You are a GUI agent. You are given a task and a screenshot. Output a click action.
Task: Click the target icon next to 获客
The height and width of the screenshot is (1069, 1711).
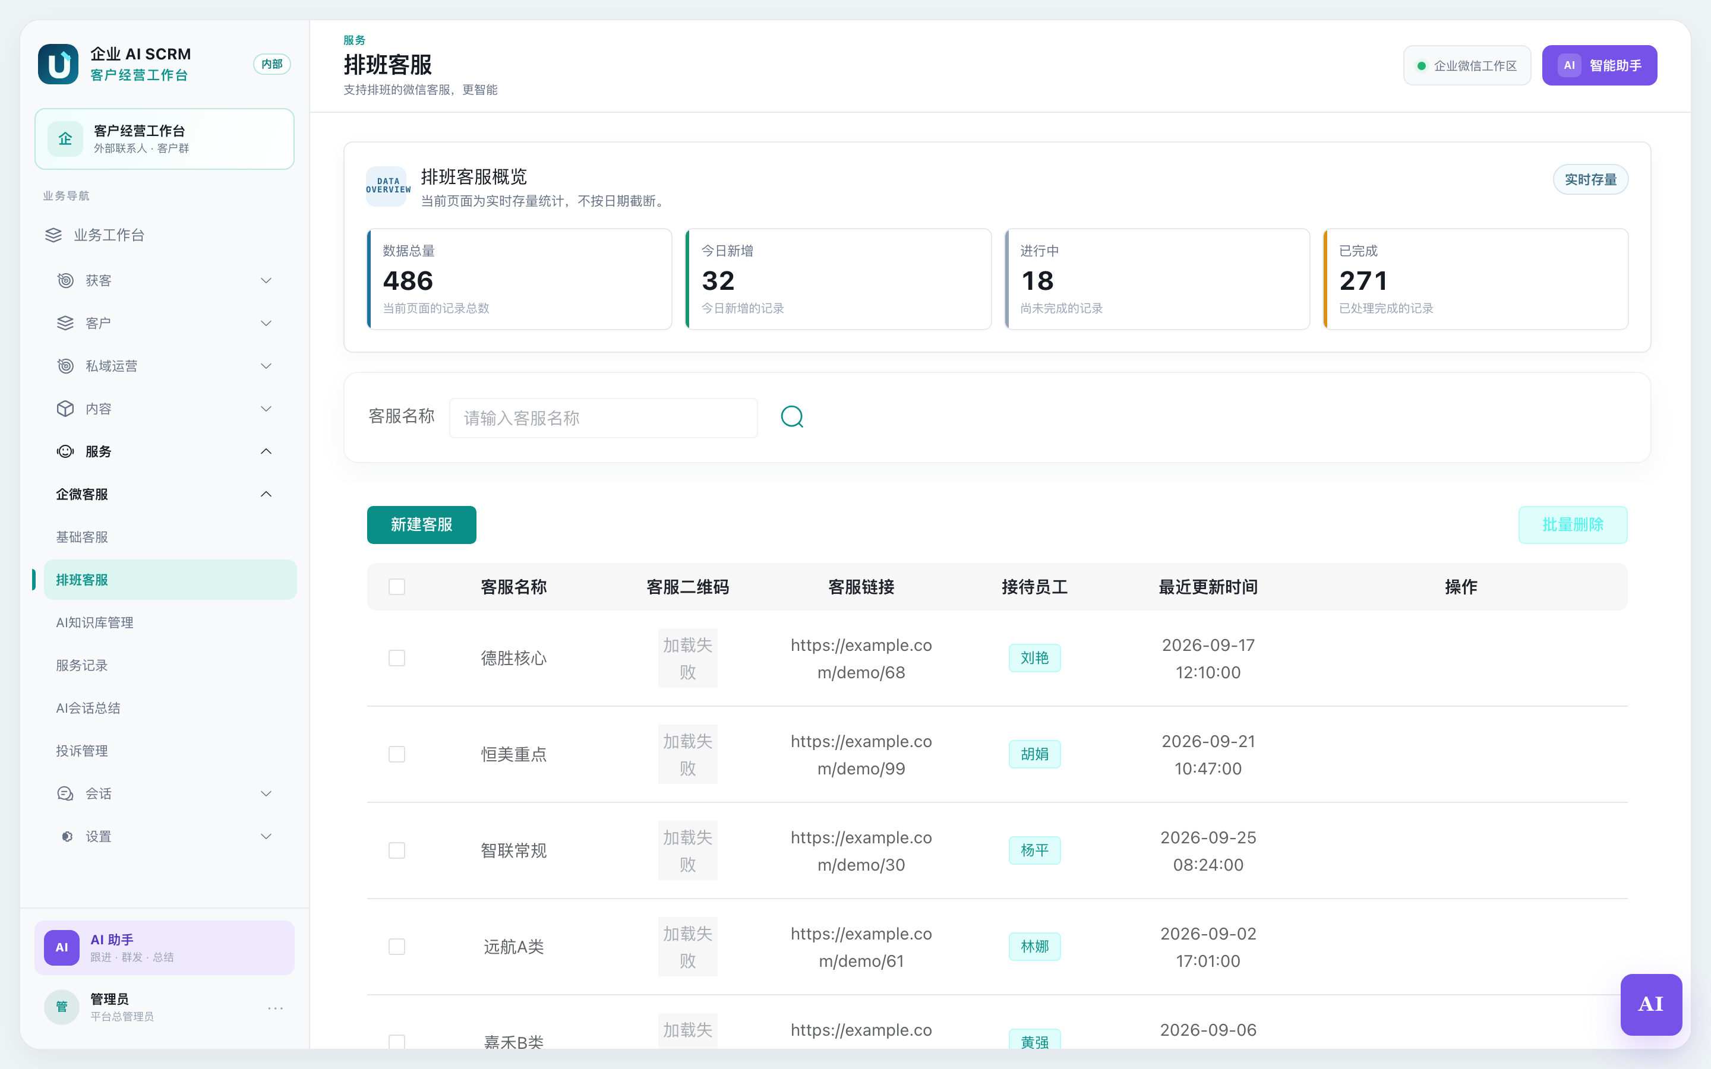[66, 281]
